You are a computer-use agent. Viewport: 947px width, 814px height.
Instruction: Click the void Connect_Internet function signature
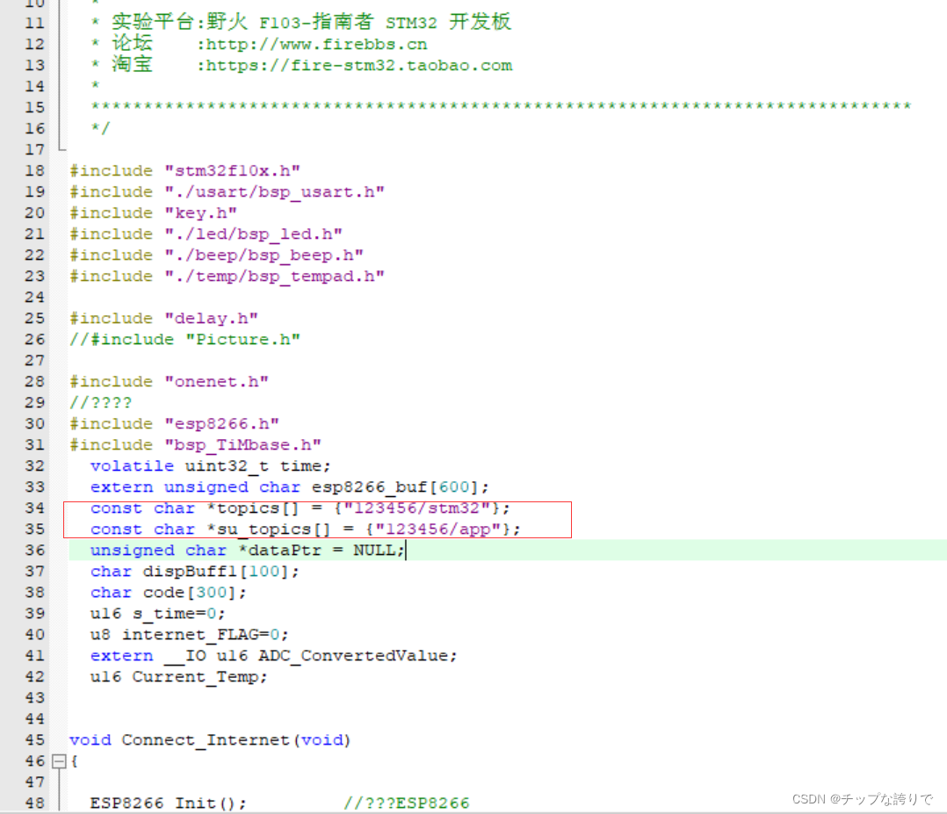tap(211, 739)
